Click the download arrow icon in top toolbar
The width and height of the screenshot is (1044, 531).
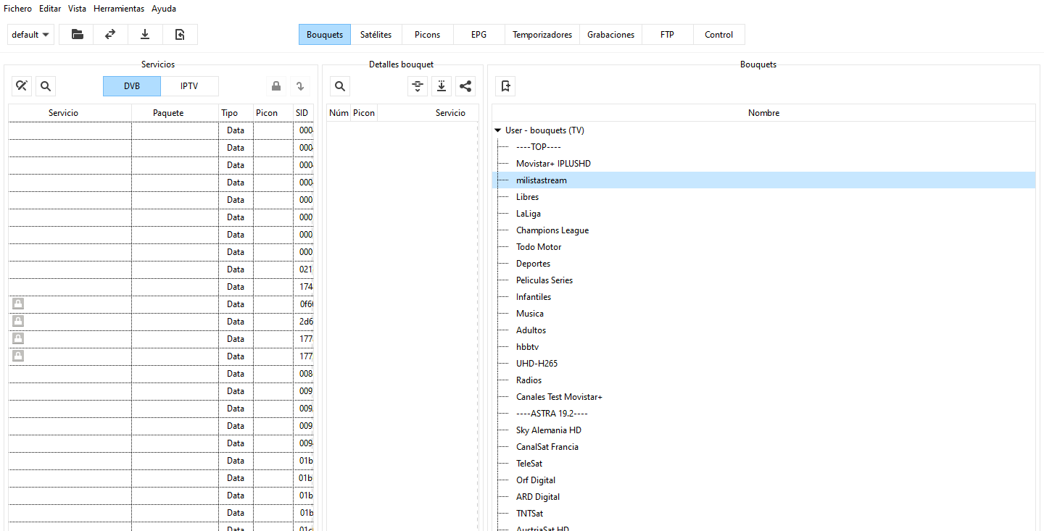tap(145, 35)
